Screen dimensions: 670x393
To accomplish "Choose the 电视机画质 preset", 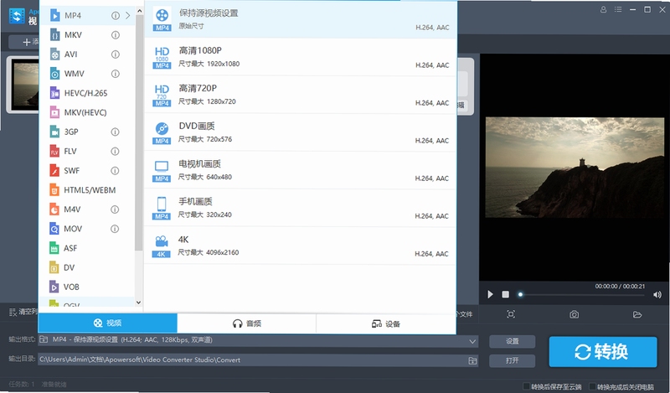I will (x=301, y=170).
